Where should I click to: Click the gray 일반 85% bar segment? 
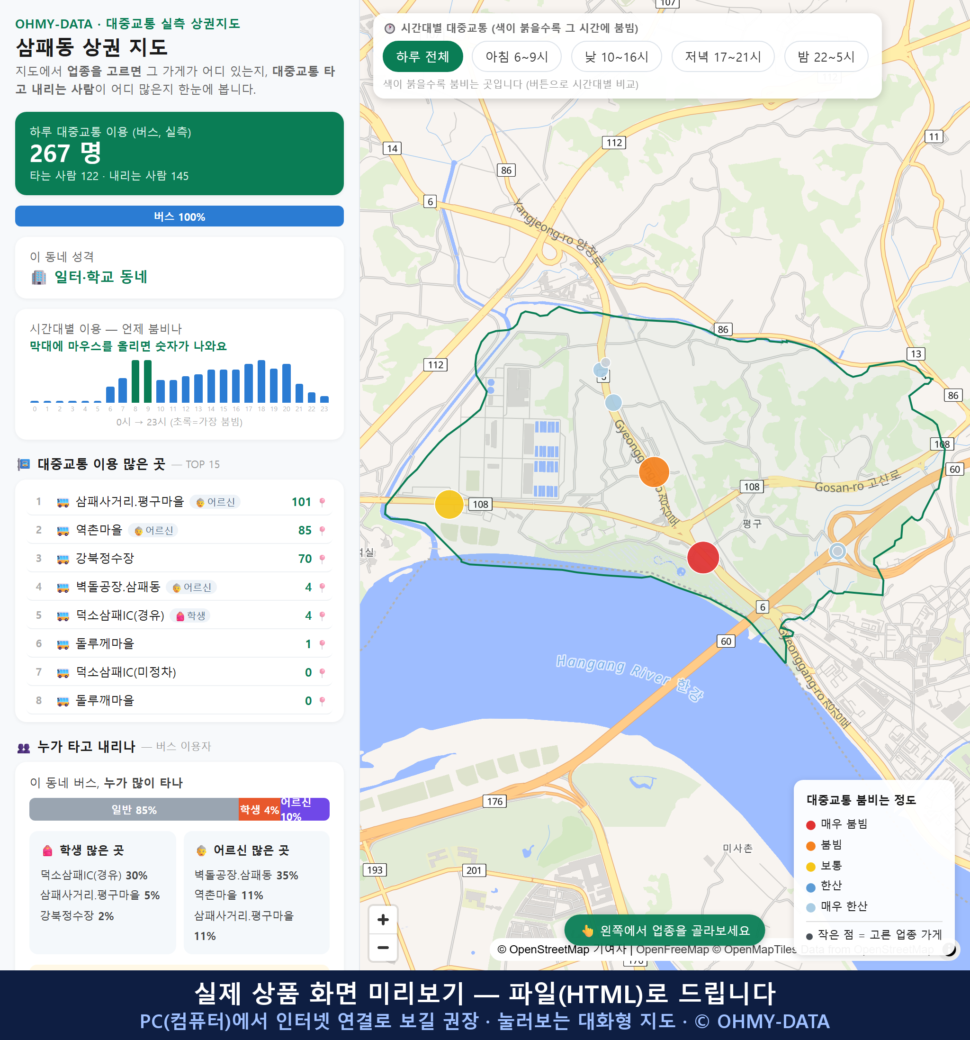tap(134, 810)
